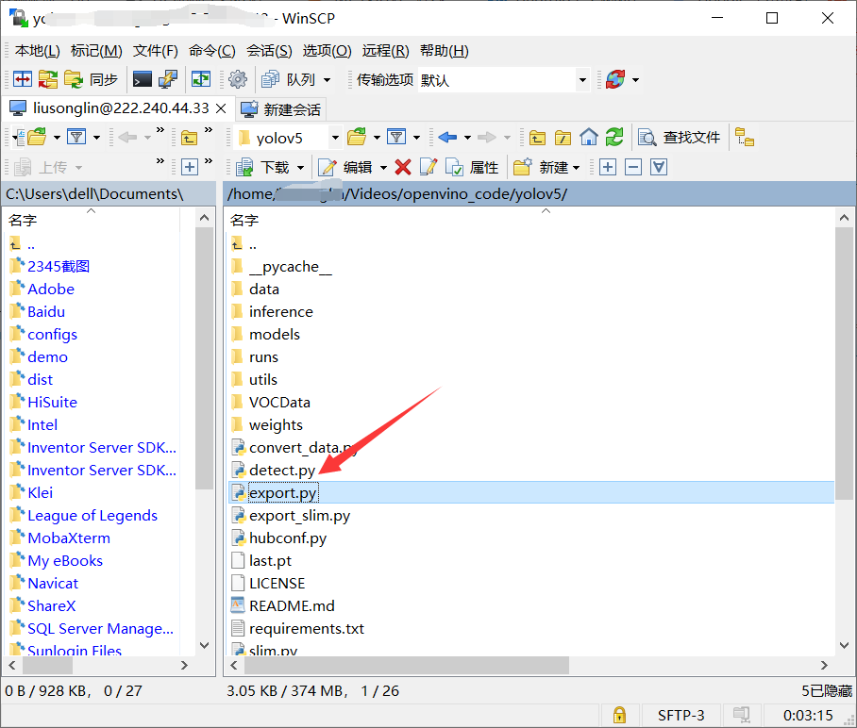Expand the 下载 download dropdown arrow

pyautogui.click(x=300, y=168)
